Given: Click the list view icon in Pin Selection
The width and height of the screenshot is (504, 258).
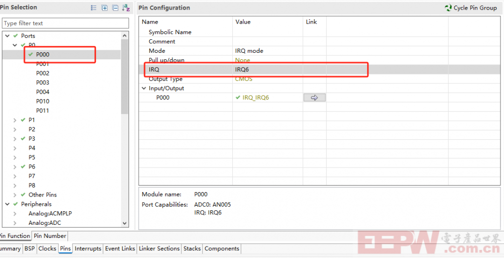Looking at the screenshot, I should click(x=94, y=8).
